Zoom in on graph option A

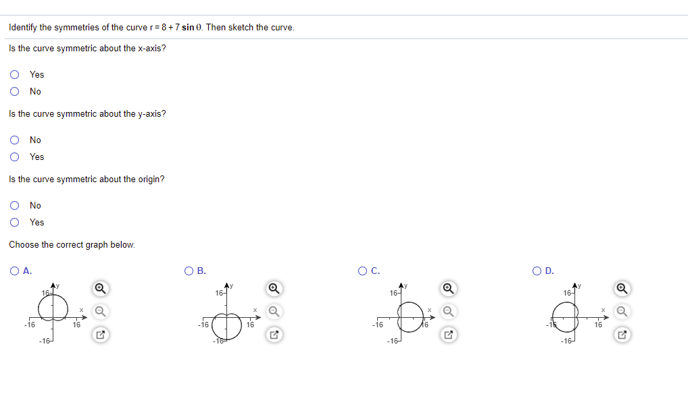point(100,288)
